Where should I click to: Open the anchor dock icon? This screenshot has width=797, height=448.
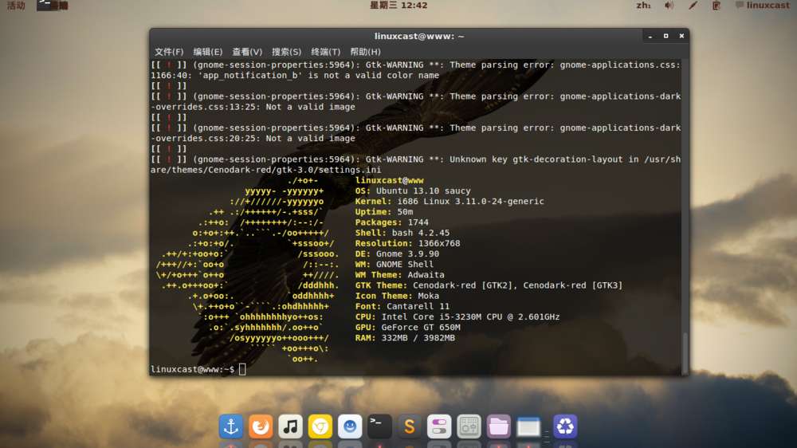(x=231, y=426)
